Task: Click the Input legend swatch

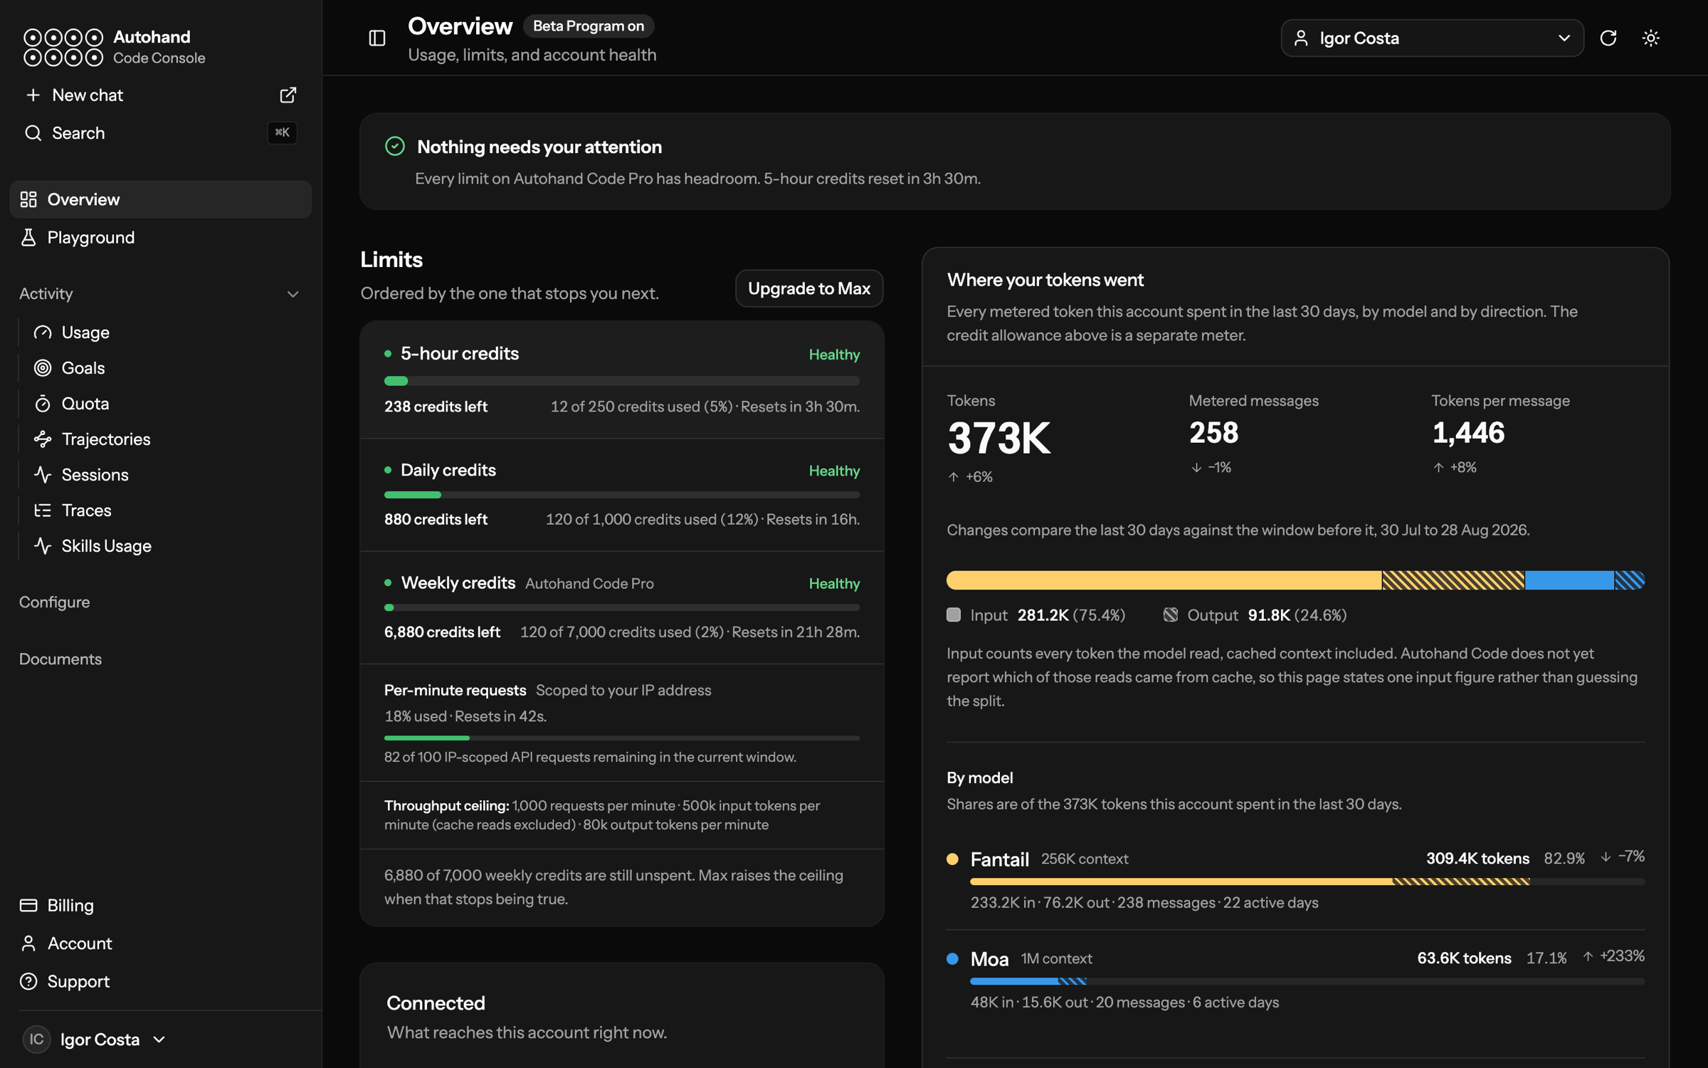Action: [x=954, y=614]
